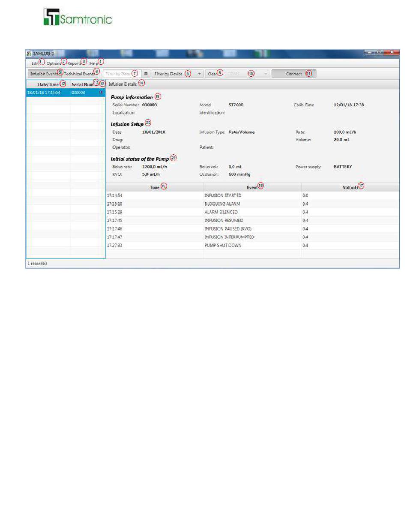Open the Help menu
The width and height of the screenshot is (407, 528).
[93, 63]
